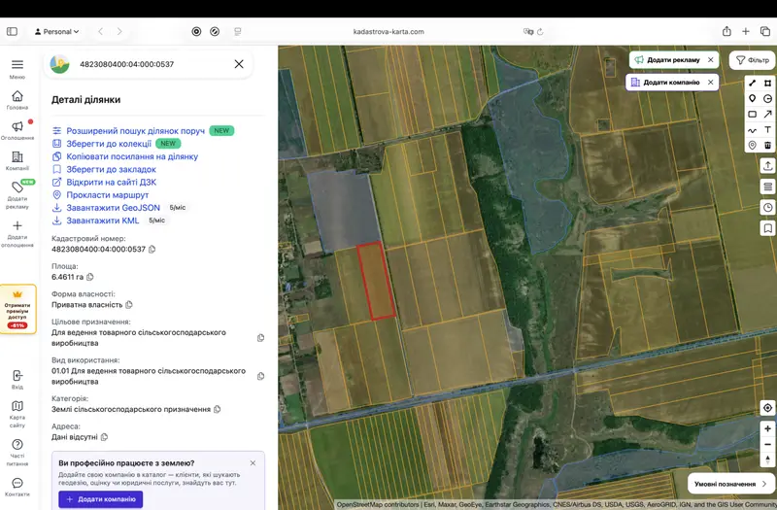Open Компанії in the sidebar

point(17,161)
